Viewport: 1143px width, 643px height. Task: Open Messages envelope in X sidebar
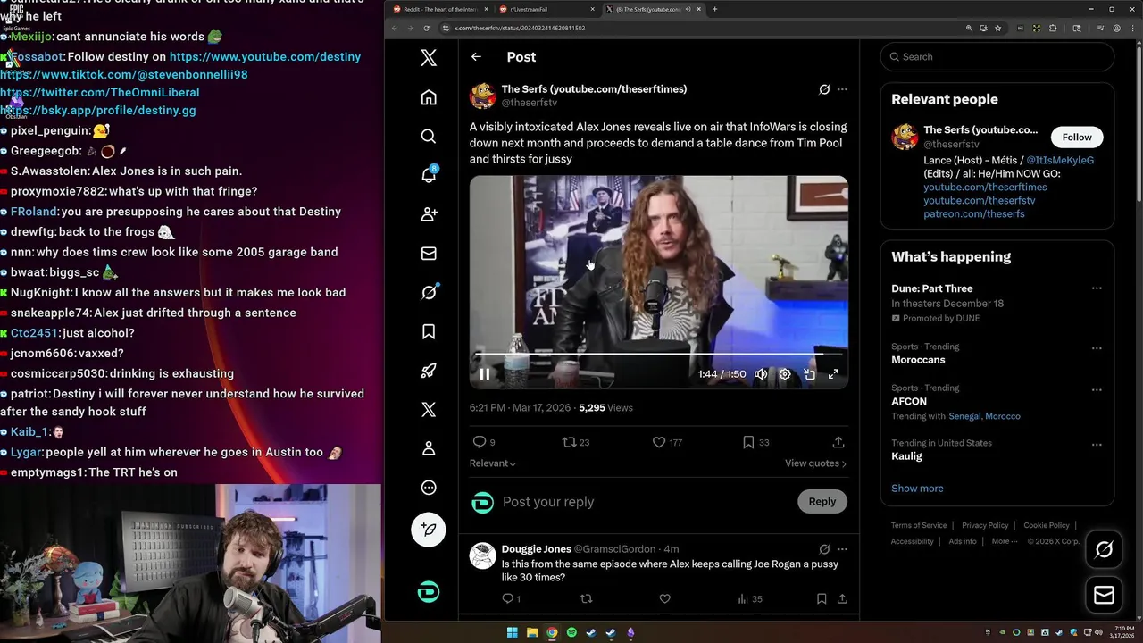pyautogui.click(x=429, y=254)
